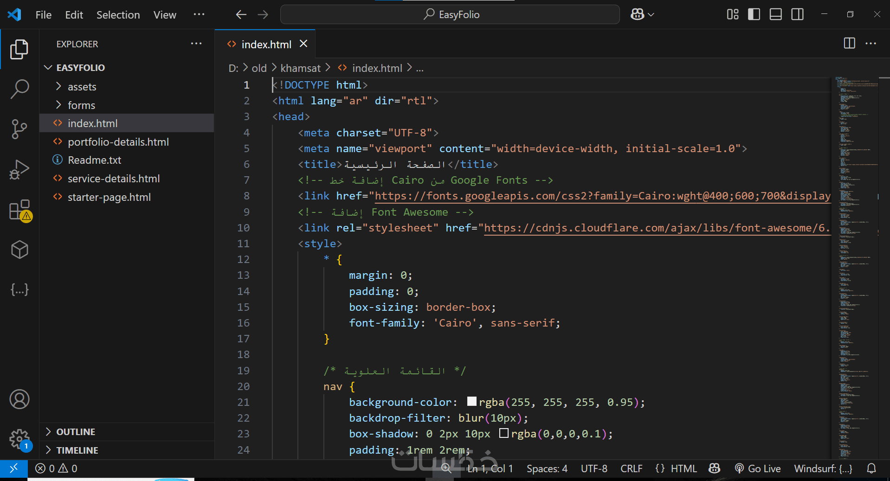Click the notifications bell in status bar
The width and height of the screenshot is (890, 481).
871,468
